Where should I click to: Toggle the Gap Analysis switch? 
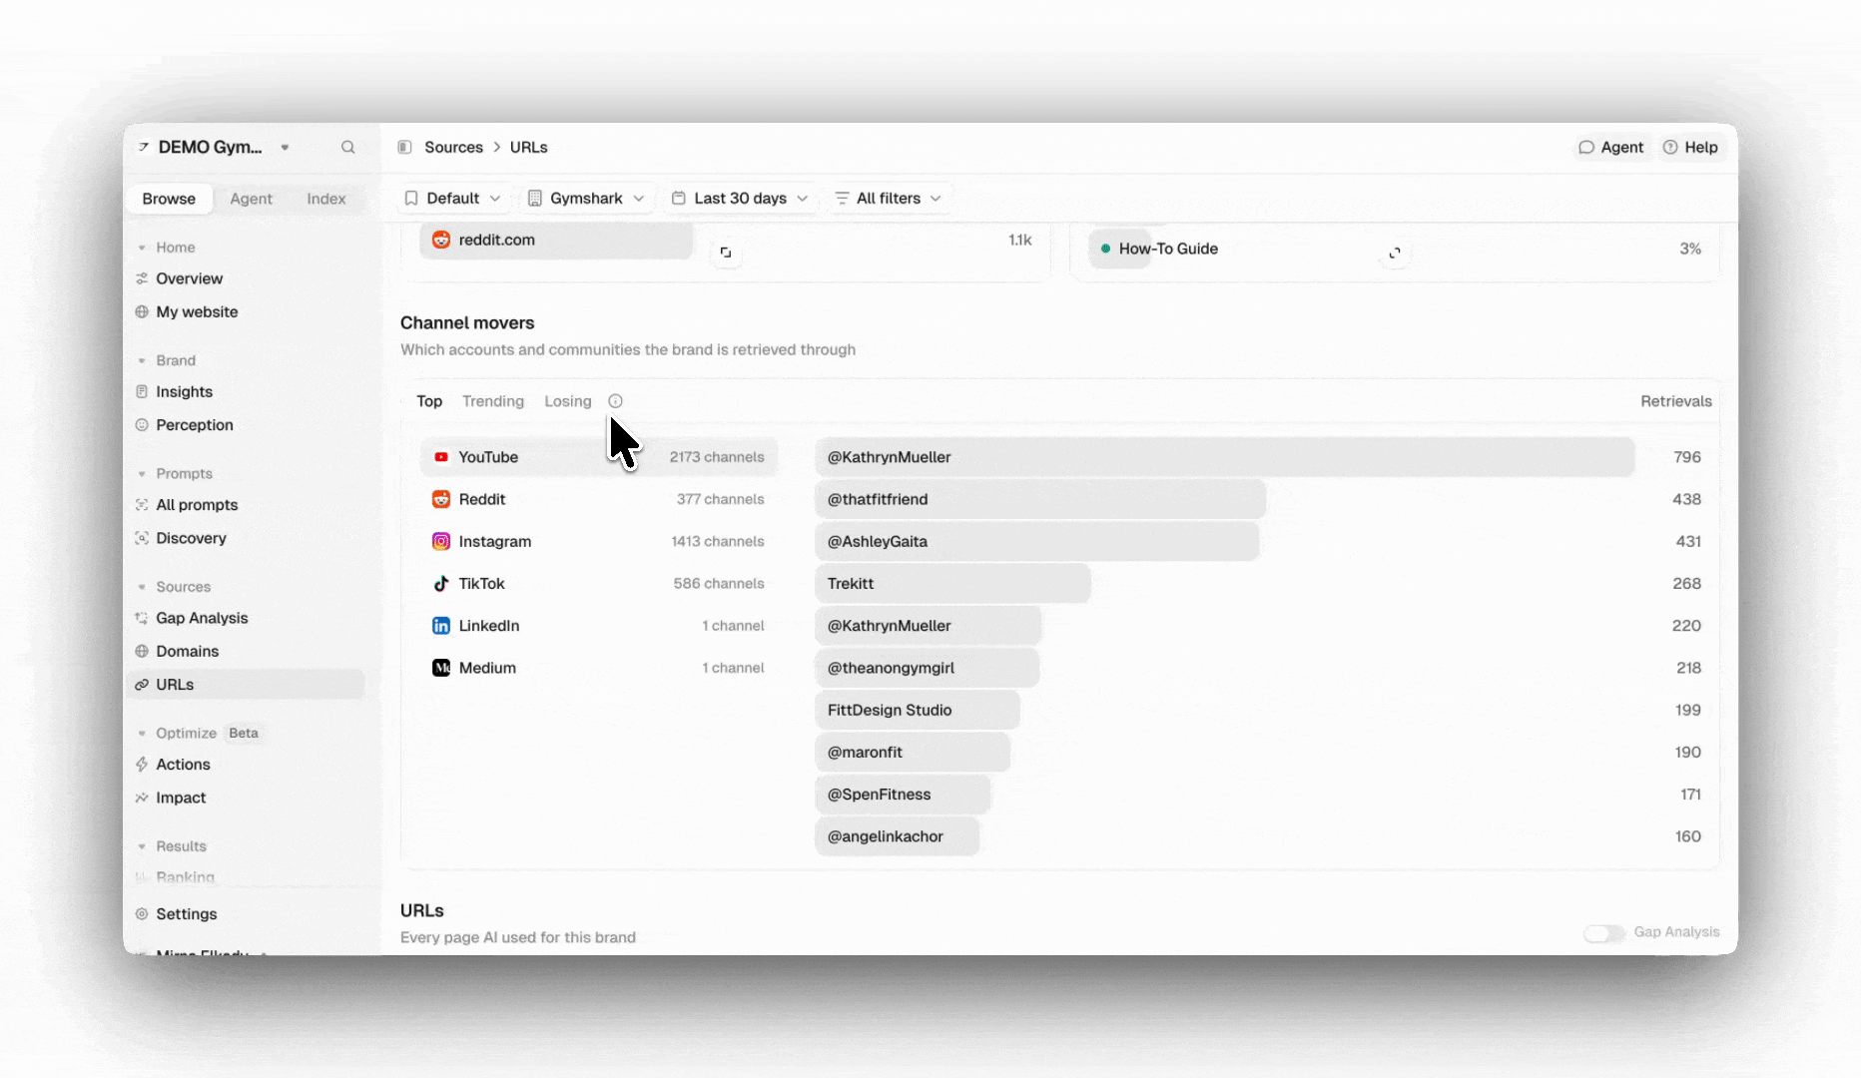coord(1604,932)
